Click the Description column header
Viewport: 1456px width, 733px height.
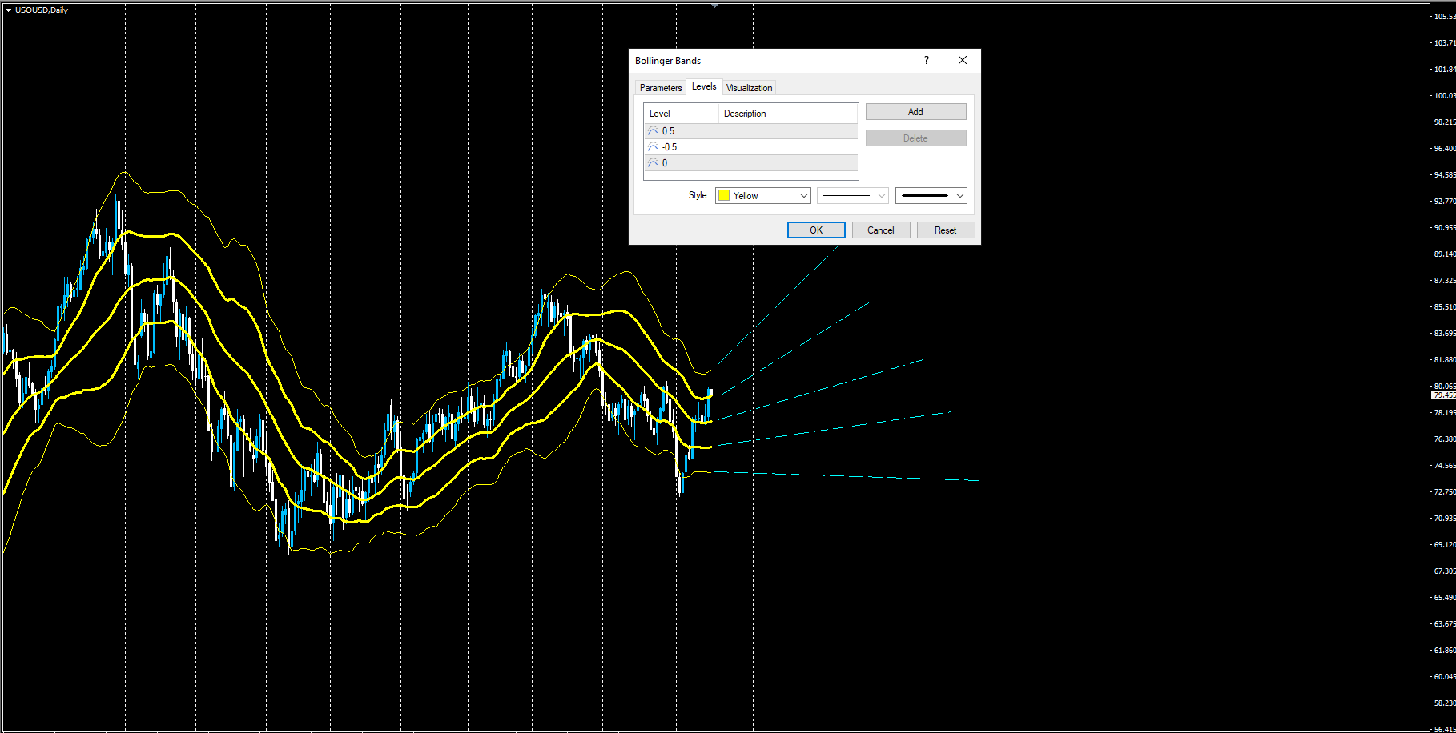[x=788, y=114]
